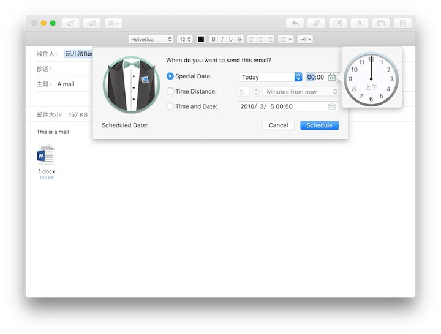441x334 pixels.
Task: Click the Schedule button
Action: [x=319, y=125]
